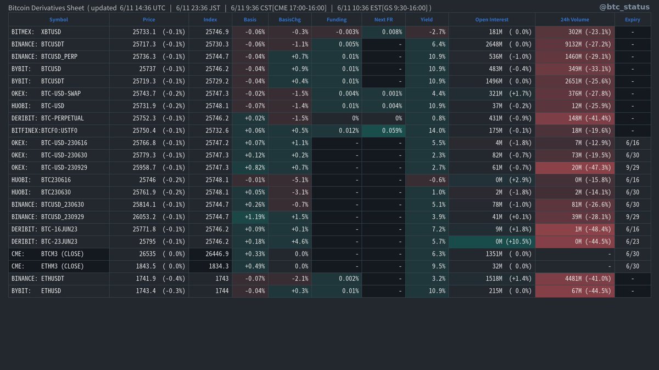Click the Funding column header
Screen dimensions: 659x370
pos(337,20)
